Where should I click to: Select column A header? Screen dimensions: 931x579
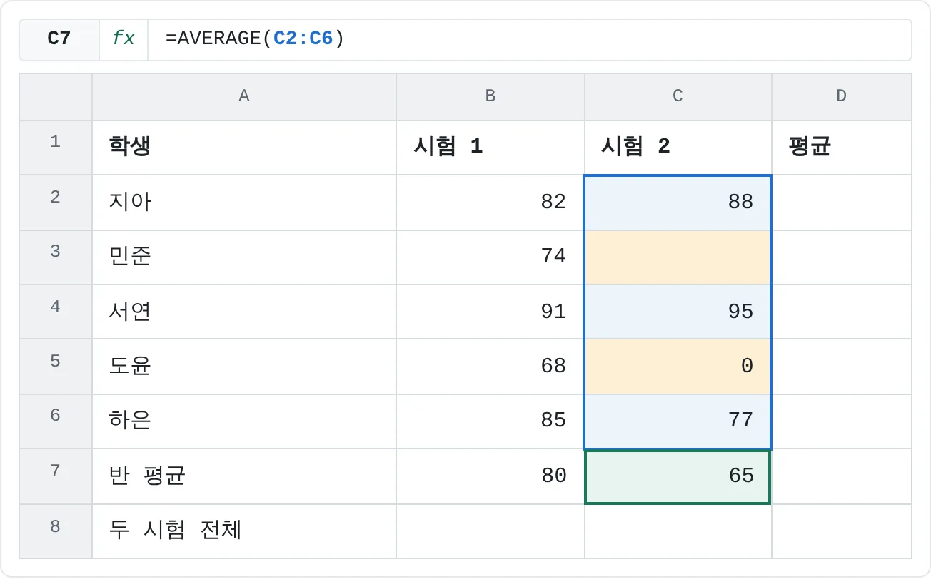(x=244, y=96)
